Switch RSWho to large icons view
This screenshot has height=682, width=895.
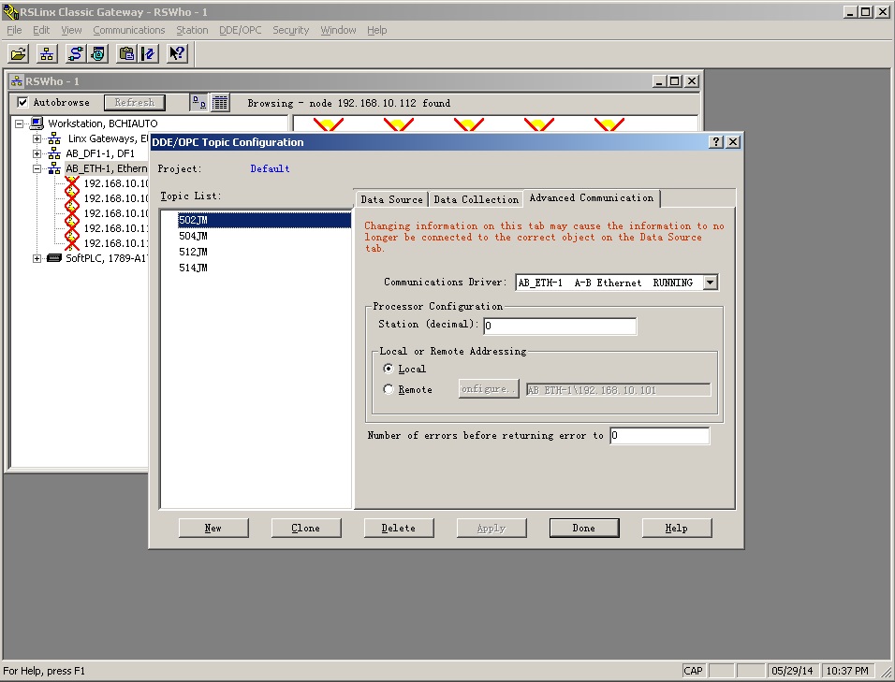click(198, 103)
